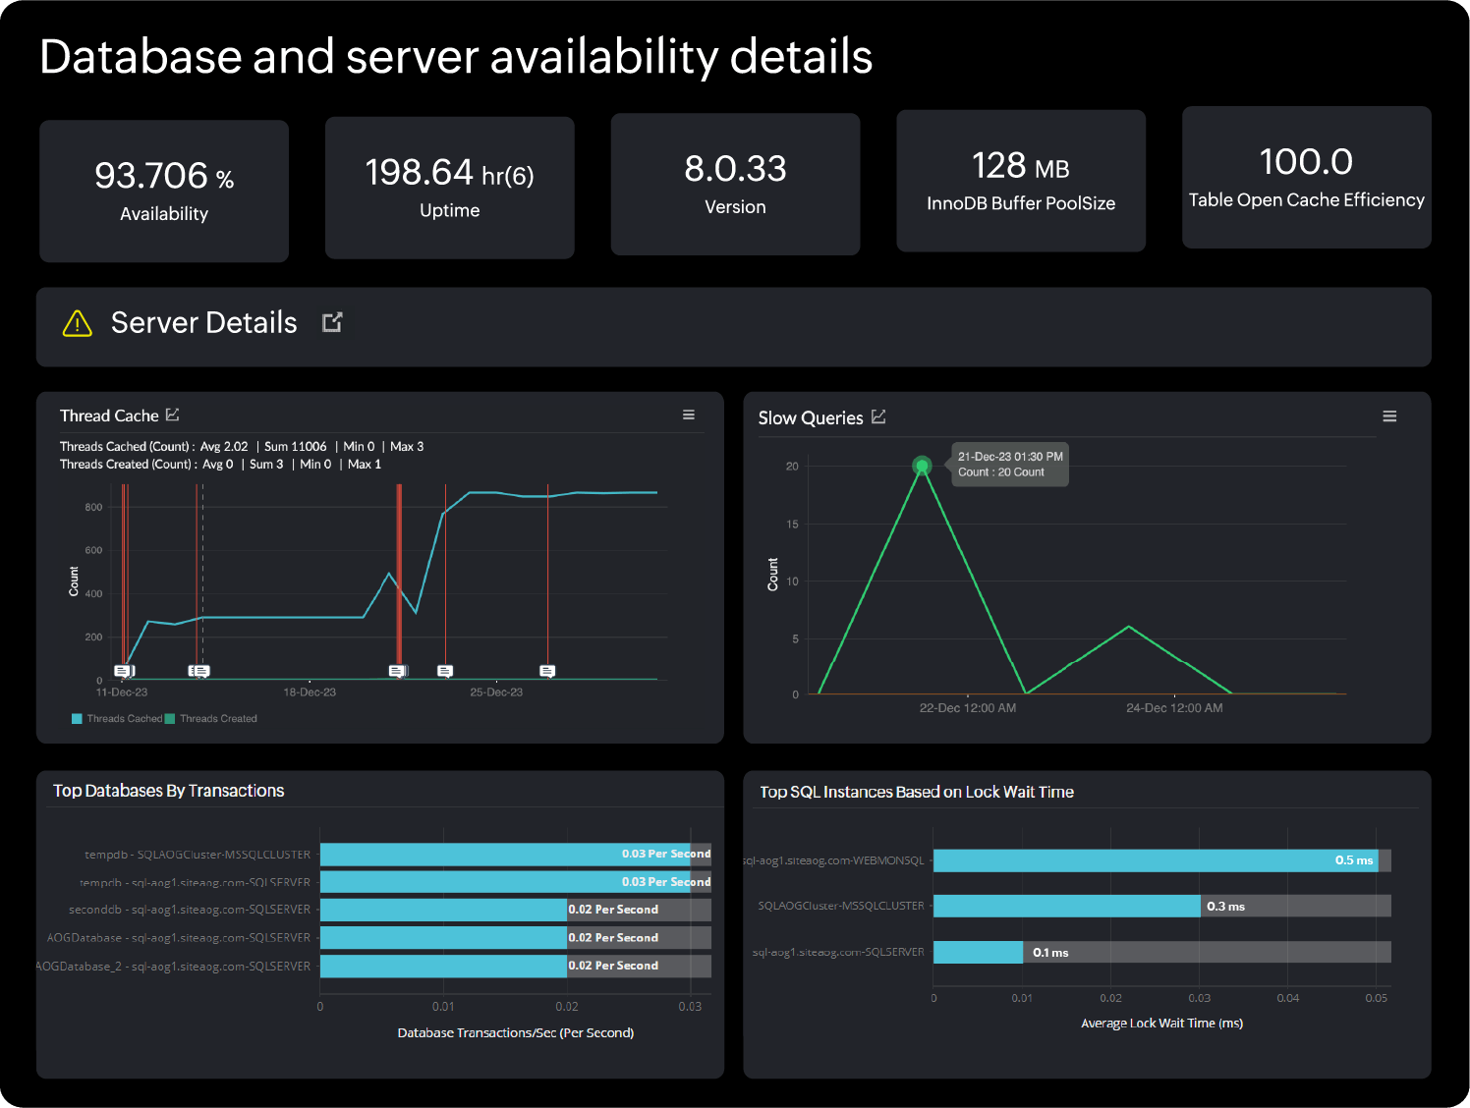Viewport: 1470px width, 1108px height.
Task: Select the 93.706 % Availability card
Action: [164, 191]
